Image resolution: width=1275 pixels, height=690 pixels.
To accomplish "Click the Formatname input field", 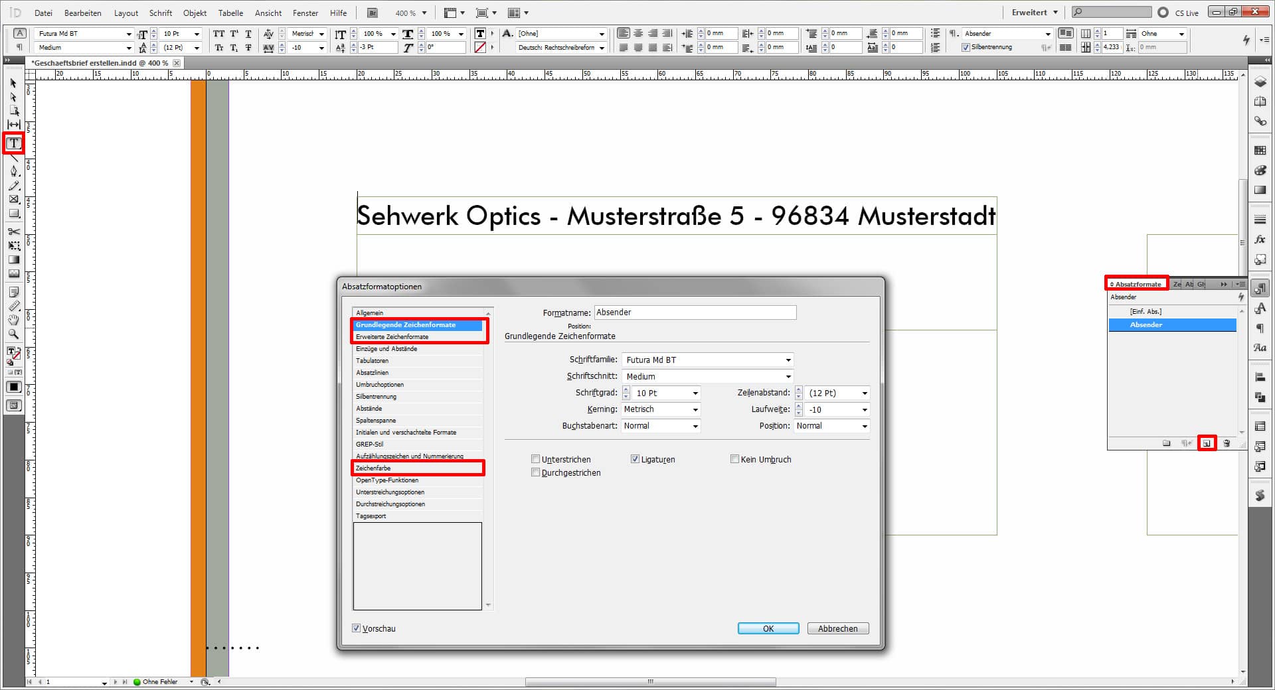I will coord(695,312).
